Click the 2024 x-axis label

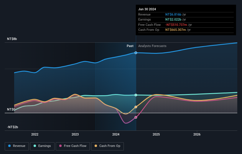pyautogui.click(x=116, y=134)
